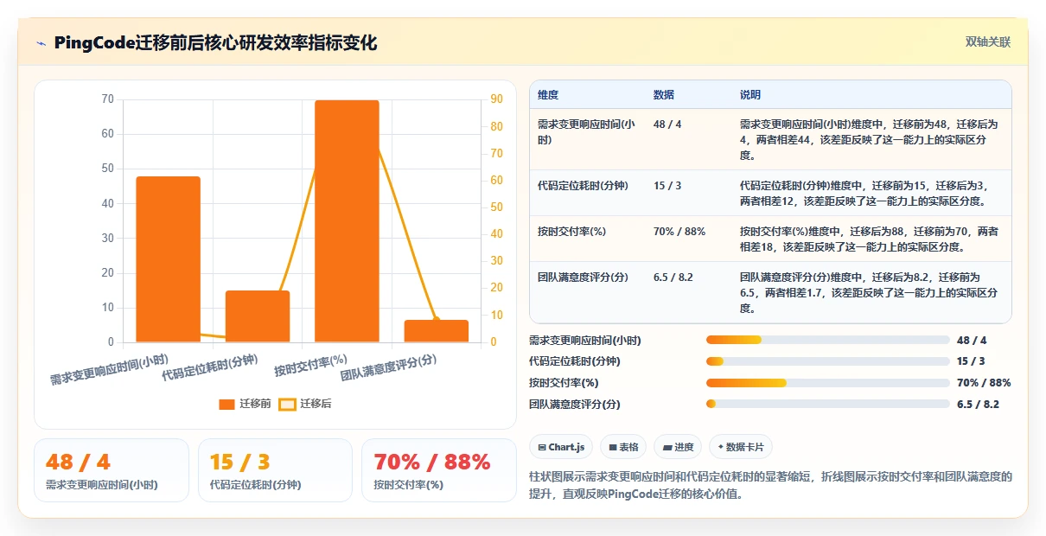1046x536 pixels.
Task: Click the 70% / 88% value beside the progress bar
Action: 984,383
